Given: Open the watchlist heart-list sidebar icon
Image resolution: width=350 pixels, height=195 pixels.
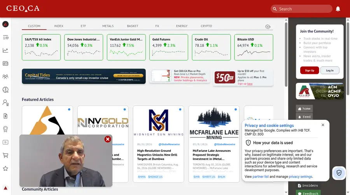Looking at the screenshot, I should (5, 37).
